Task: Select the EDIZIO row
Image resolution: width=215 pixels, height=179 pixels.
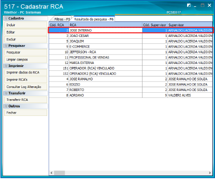Action: (x=131, y=85)
